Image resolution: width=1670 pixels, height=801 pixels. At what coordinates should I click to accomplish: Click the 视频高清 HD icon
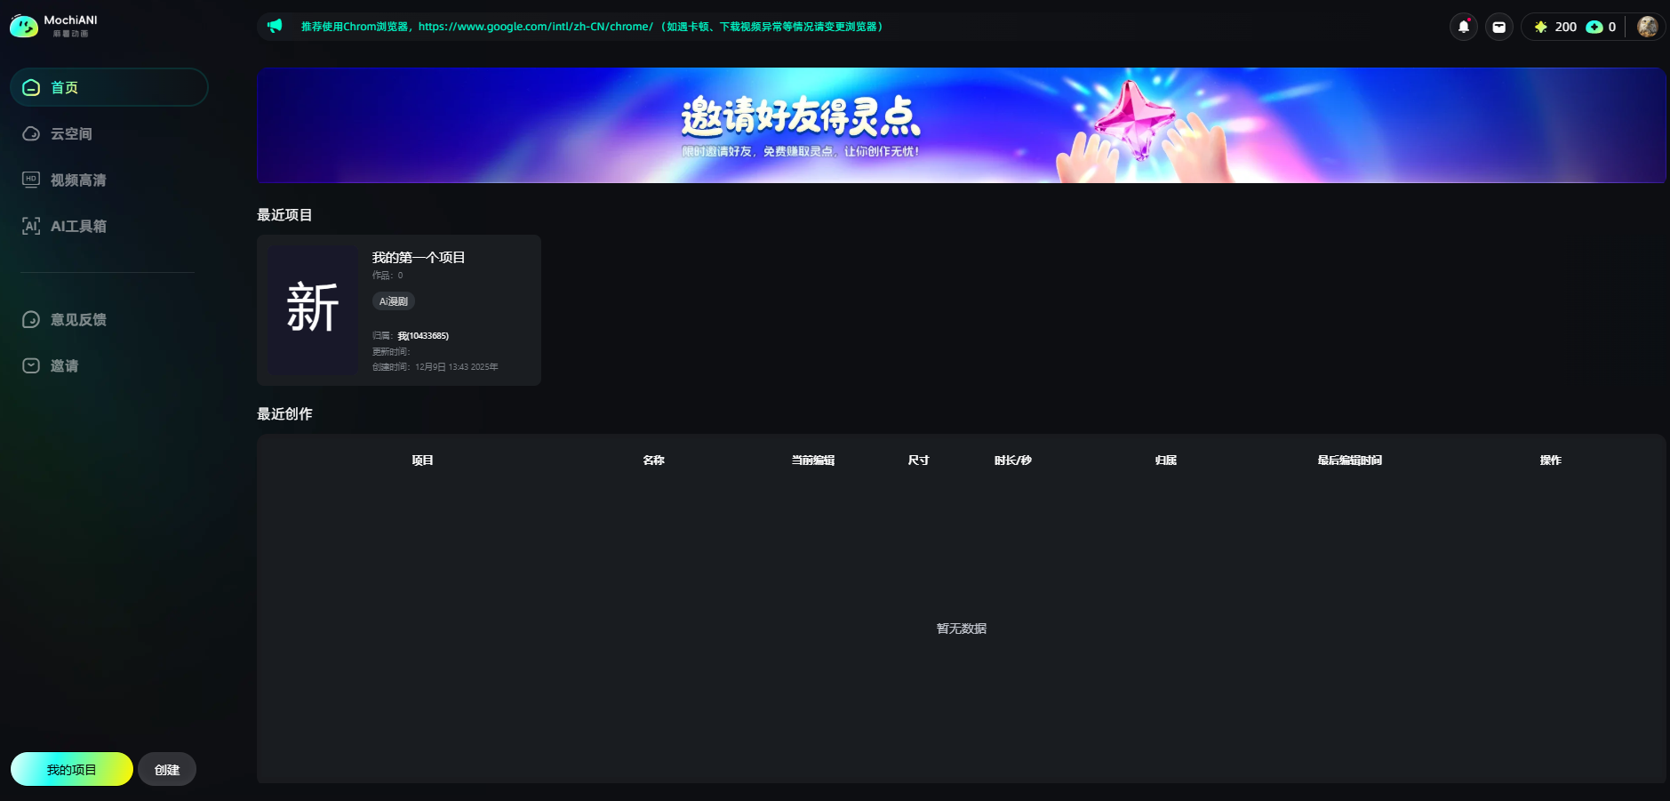tap(31, 180)
